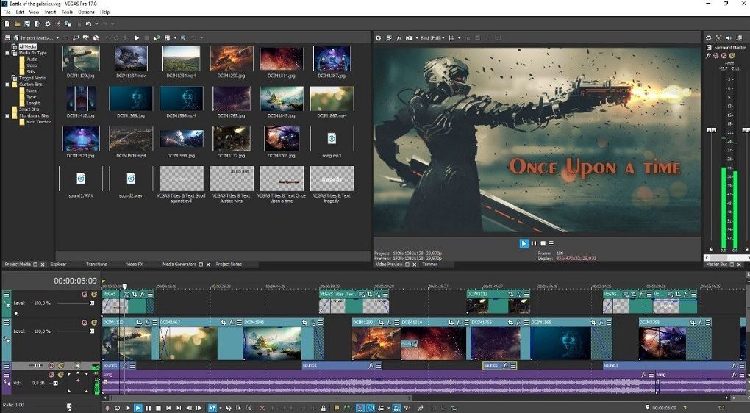Click the Video Output FX icon in preview
The width and height of the screenshot is (750, 413).
click(x=399, y=37)
